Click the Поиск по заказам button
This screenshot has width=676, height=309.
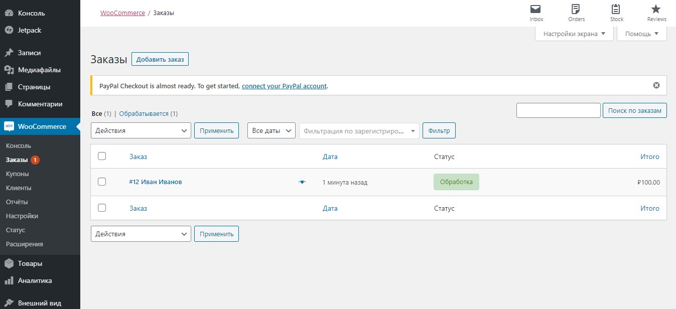point(634,110)
